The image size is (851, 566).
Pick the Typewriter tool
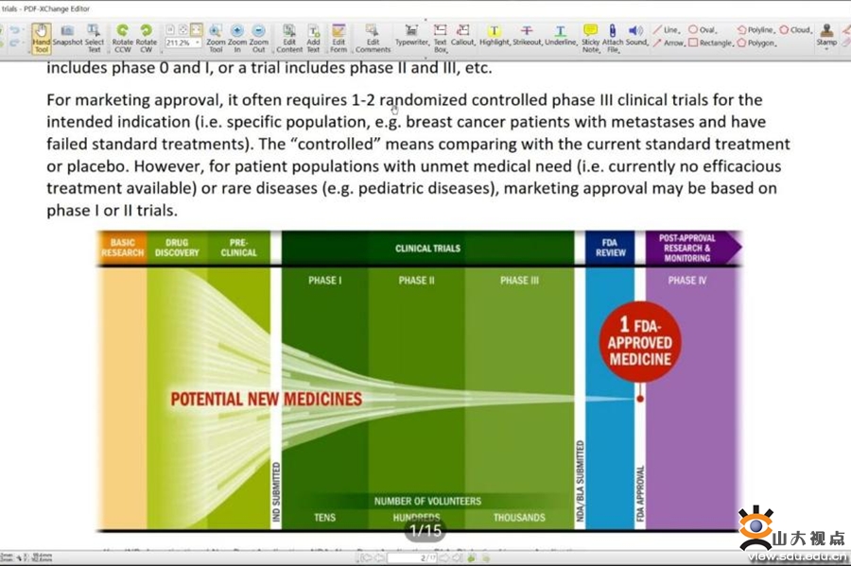[x=411, y=36]
